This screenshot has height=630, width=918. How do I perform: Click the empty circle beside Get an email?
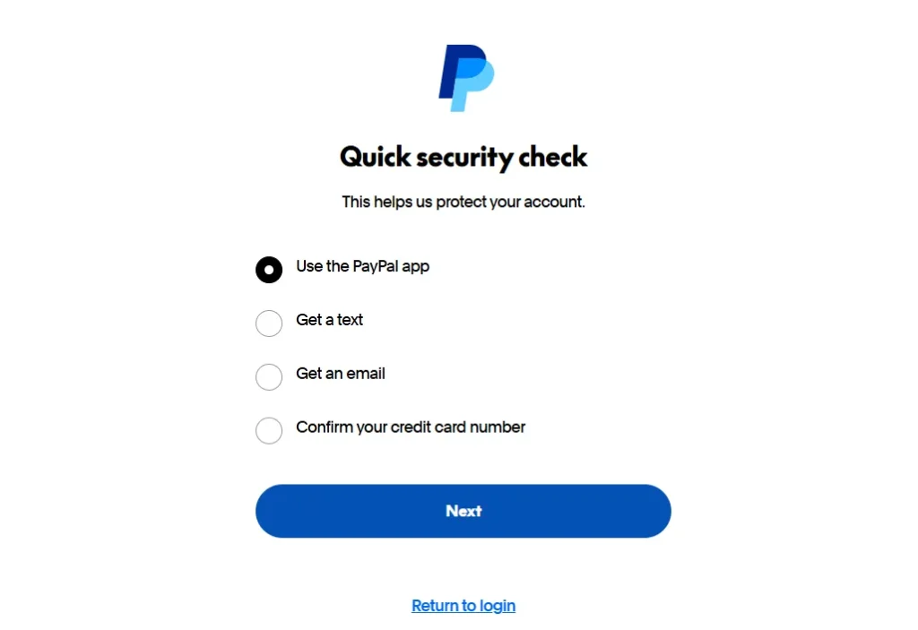[269, 377]
